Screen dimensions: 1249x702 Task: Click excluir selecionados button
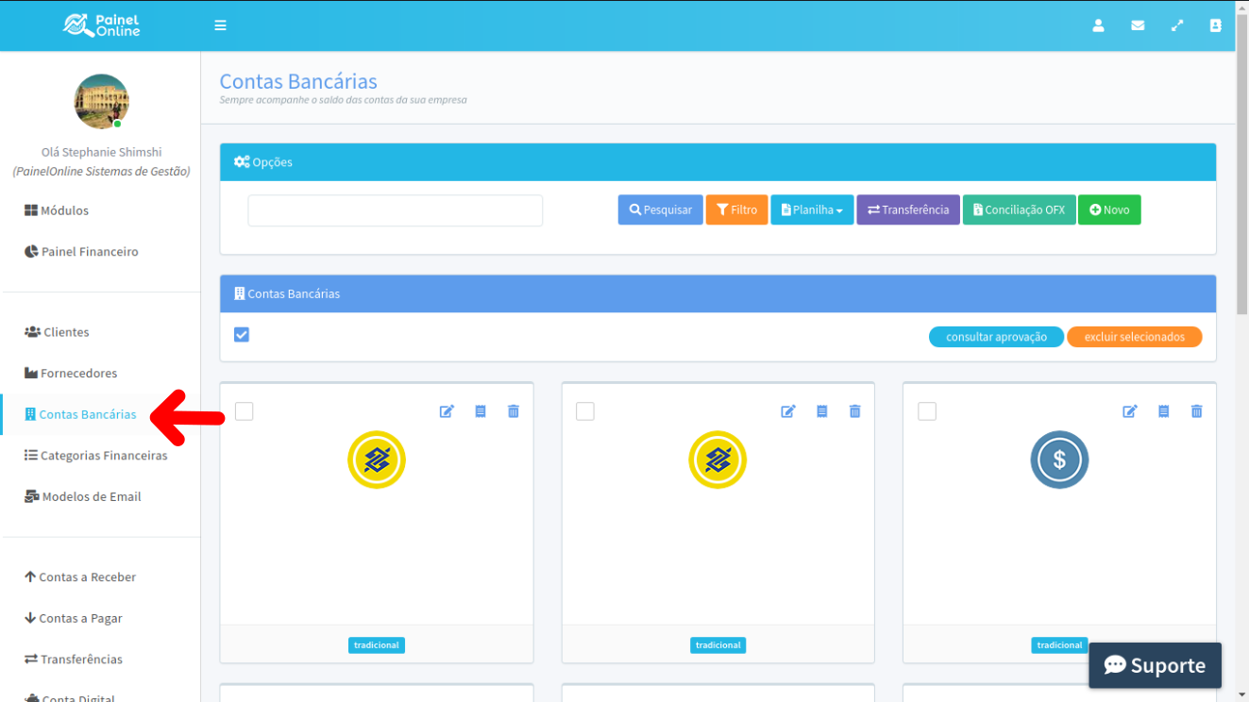point(1135,337)
